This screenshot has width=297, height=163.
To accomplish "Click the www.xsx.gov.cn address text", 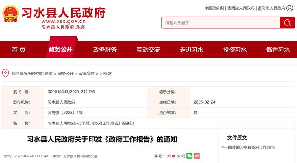I will [x=64, y=21].
